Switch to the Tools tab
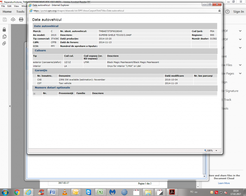 [x=20, y=12]
